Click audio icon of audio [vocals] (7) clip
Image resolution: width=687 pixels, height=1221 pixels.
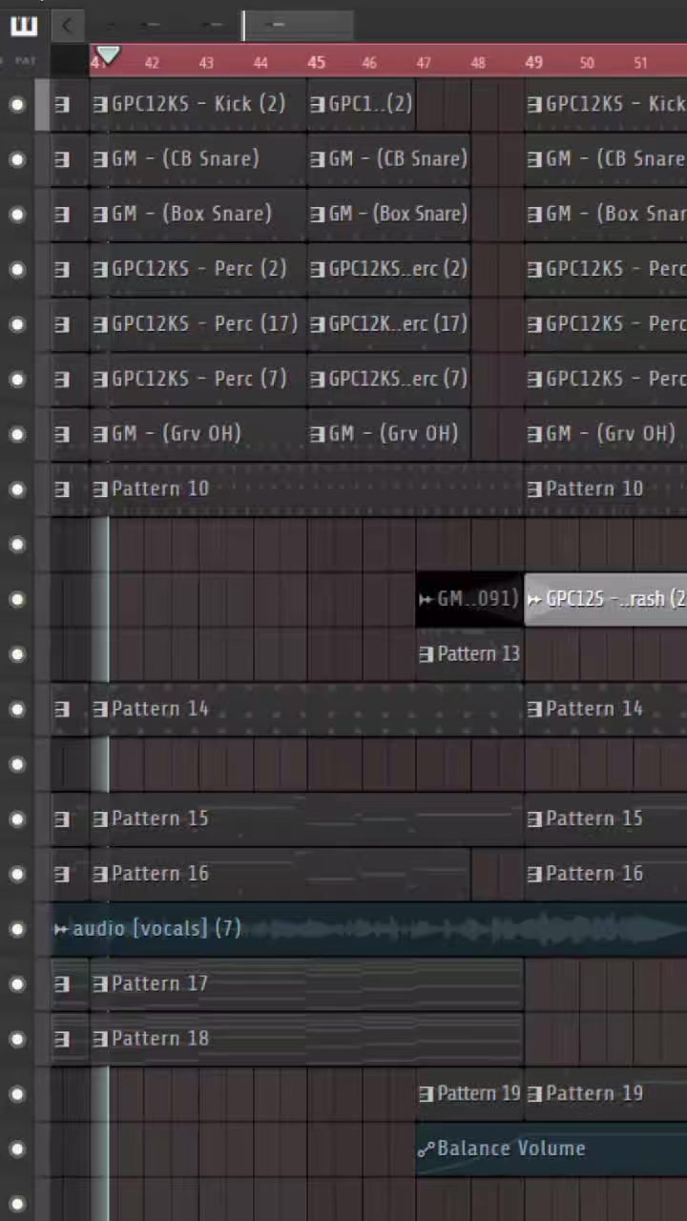pos(61,929)
